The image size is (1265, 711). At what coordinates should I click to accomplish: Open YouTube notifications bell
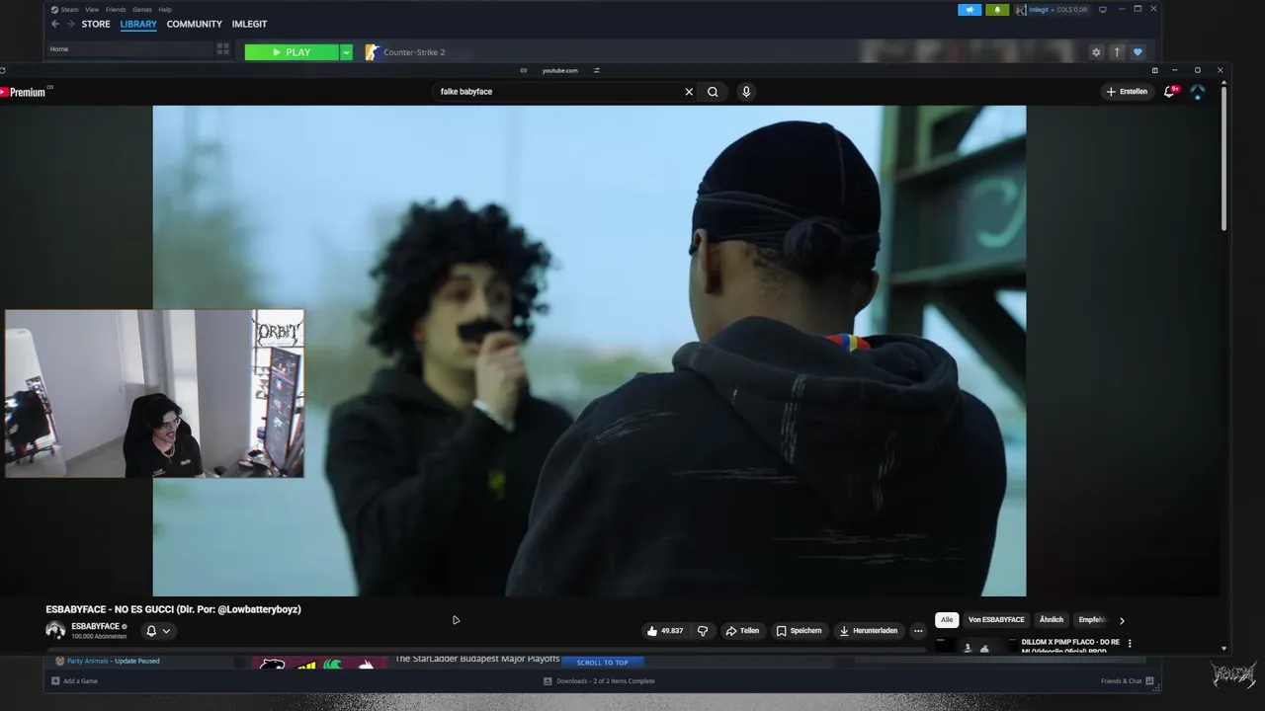1170,92
